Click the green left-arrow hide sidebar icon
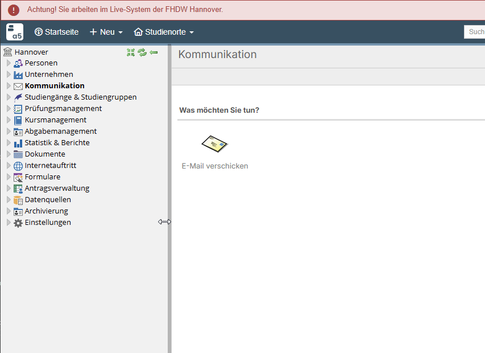Viewport: 485px width, 353px height. point(154,52)
